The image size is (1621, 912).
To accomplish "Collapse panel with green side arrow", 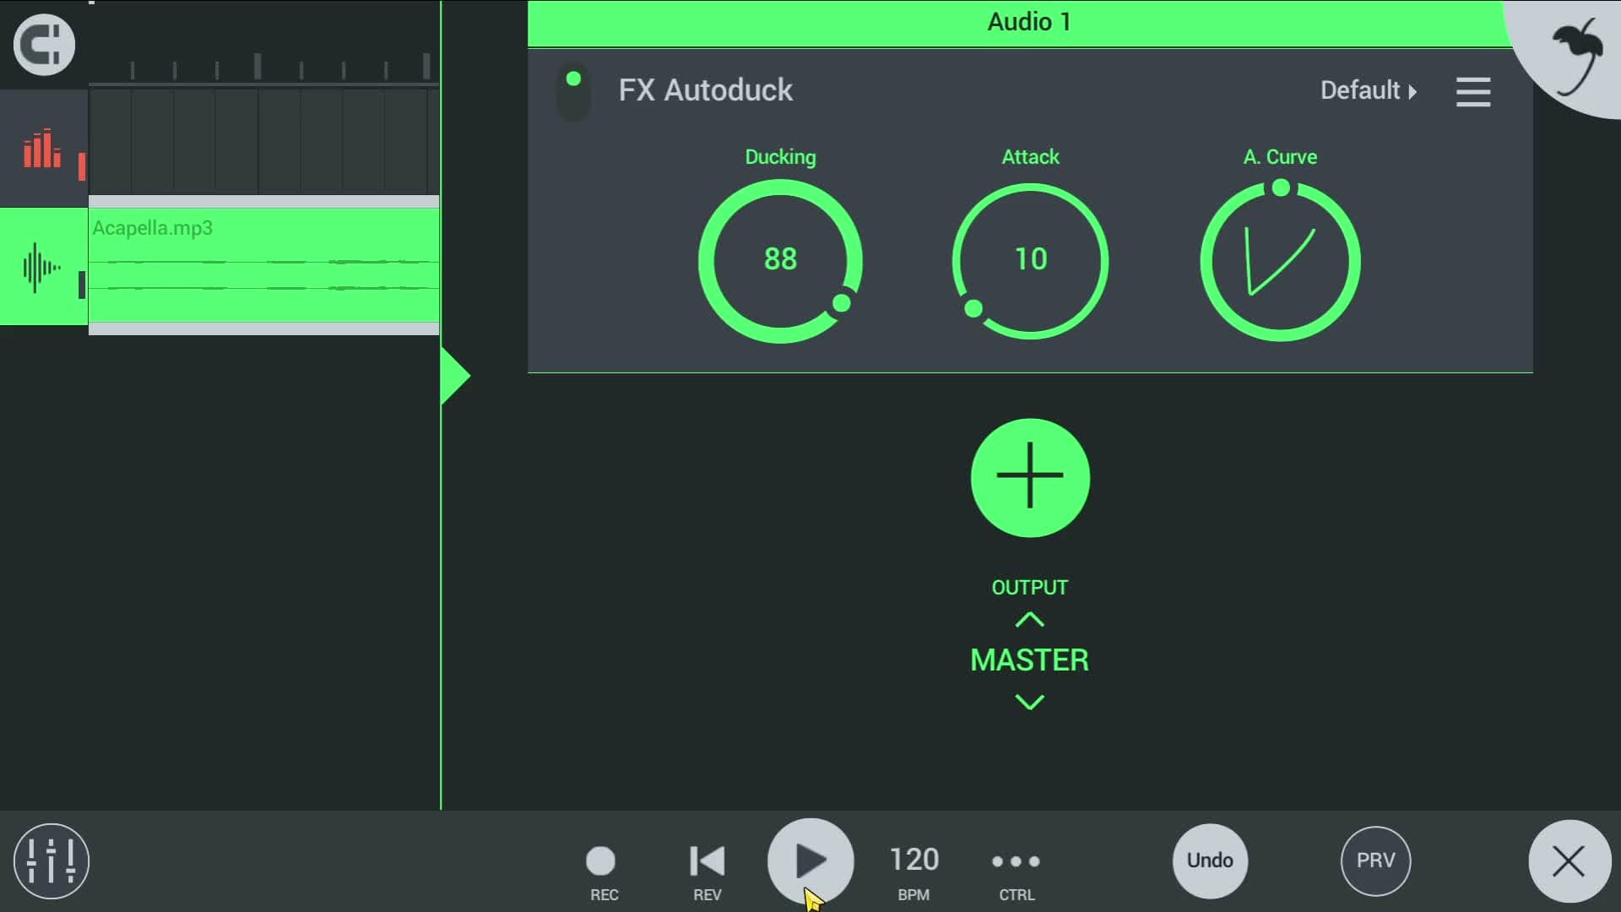I will coord(455,376).
